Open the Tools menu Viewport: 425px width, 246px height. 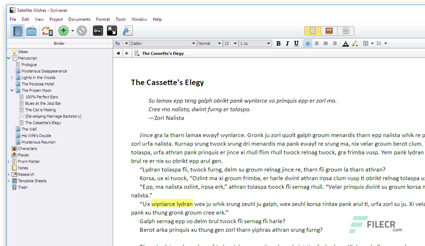[120, 19]
